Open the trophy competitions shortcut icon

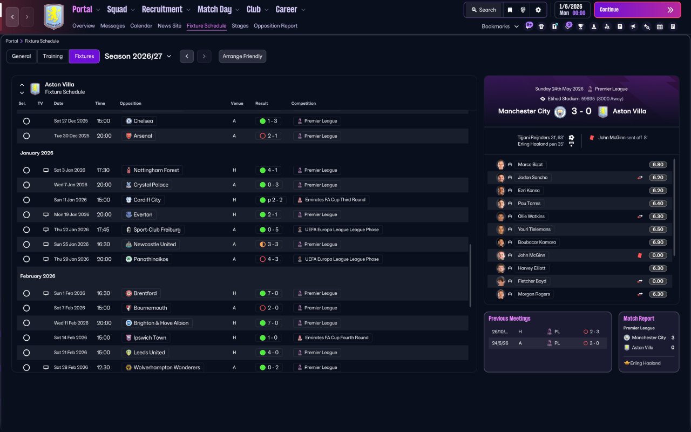(x=581, y=26)
